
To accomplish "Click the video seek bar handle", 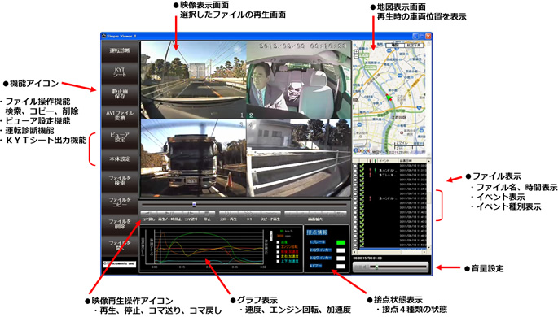I will pyautogui.click(x=194, y=205).
